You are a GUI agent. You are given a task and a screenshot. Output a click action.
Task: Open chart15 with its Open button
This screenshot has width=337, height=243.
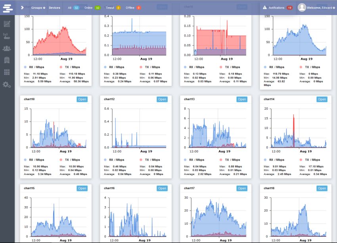(82, 188)
